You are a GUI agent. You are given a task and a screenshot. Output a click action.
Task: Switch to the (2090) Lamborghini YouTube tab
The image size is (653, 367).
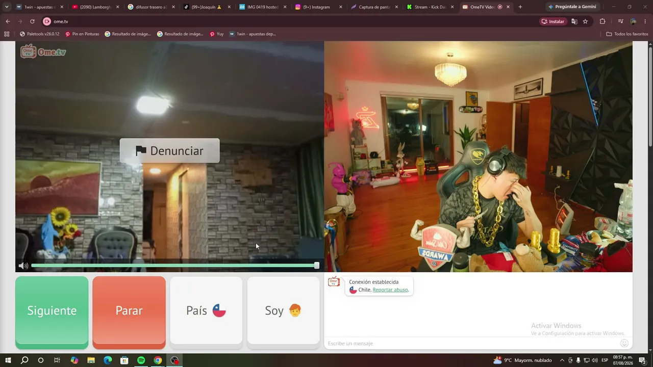point(95,7)
